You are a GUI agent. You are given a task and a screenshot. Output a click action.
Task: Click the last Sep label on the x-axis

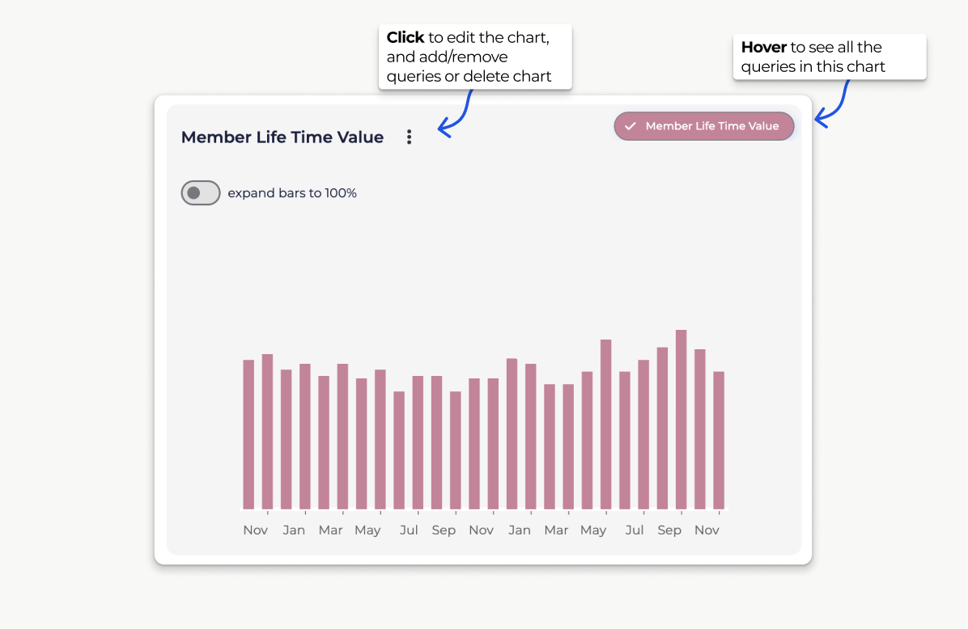point(669,530)
